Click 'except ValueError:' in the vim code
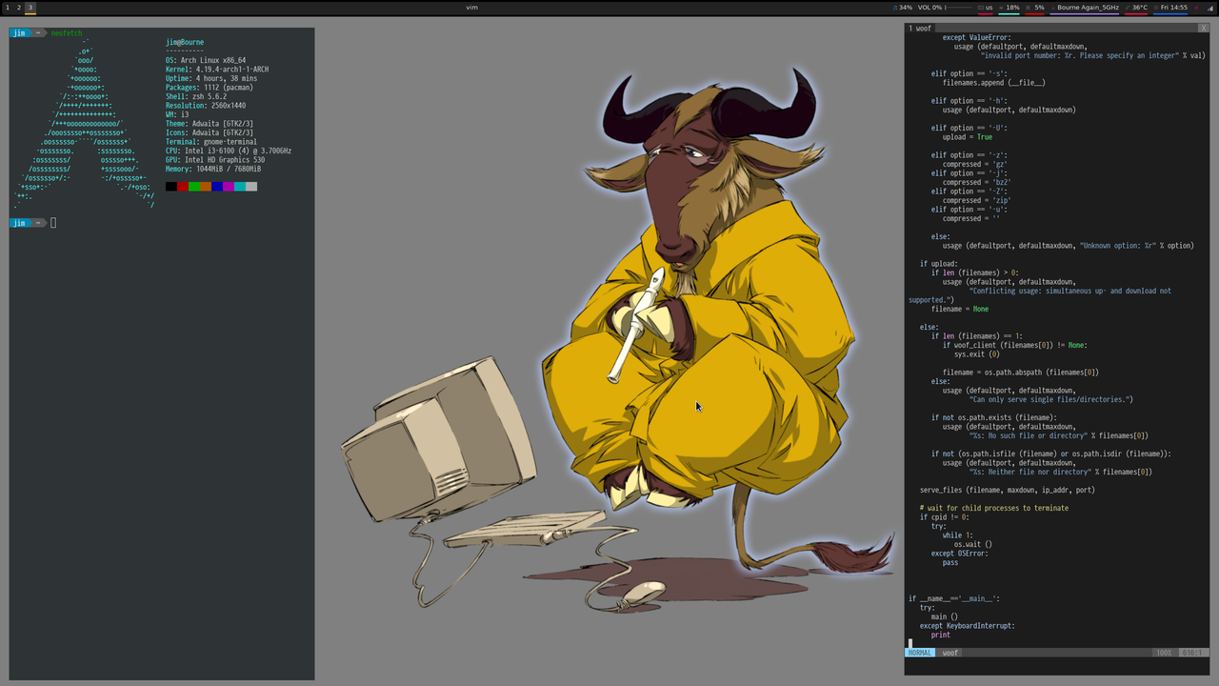1219x686 pixels. (977, 37)
